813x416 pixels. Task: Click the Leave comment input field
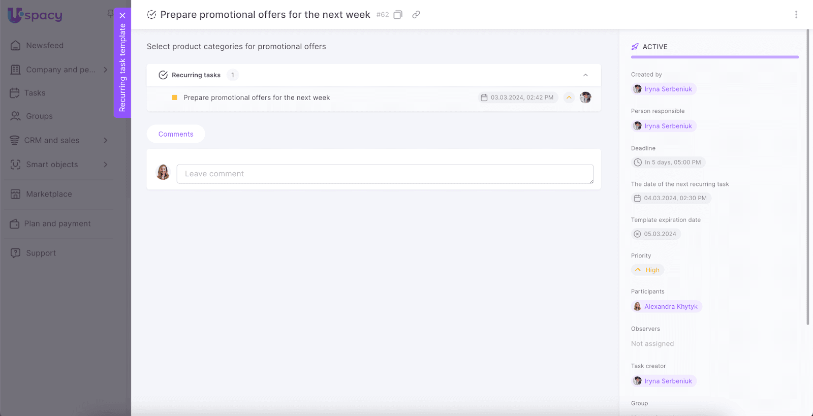pos(385,174)
